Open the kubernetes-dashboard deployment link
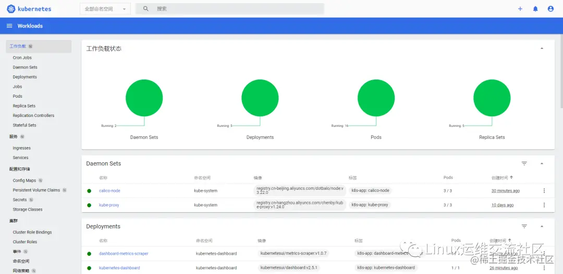Viewport: 563px width, 274px height. 119,268
